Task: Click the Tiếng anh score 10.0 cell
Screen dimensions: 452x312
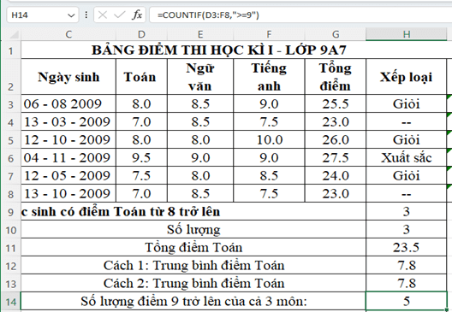Action: pyautogui.click(x=269, y=139)
